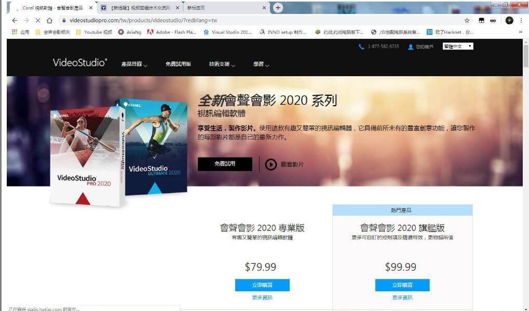Click the 觀看影片 text link
This screenshot has height=311, width=529.
click(x=292, y=164)
